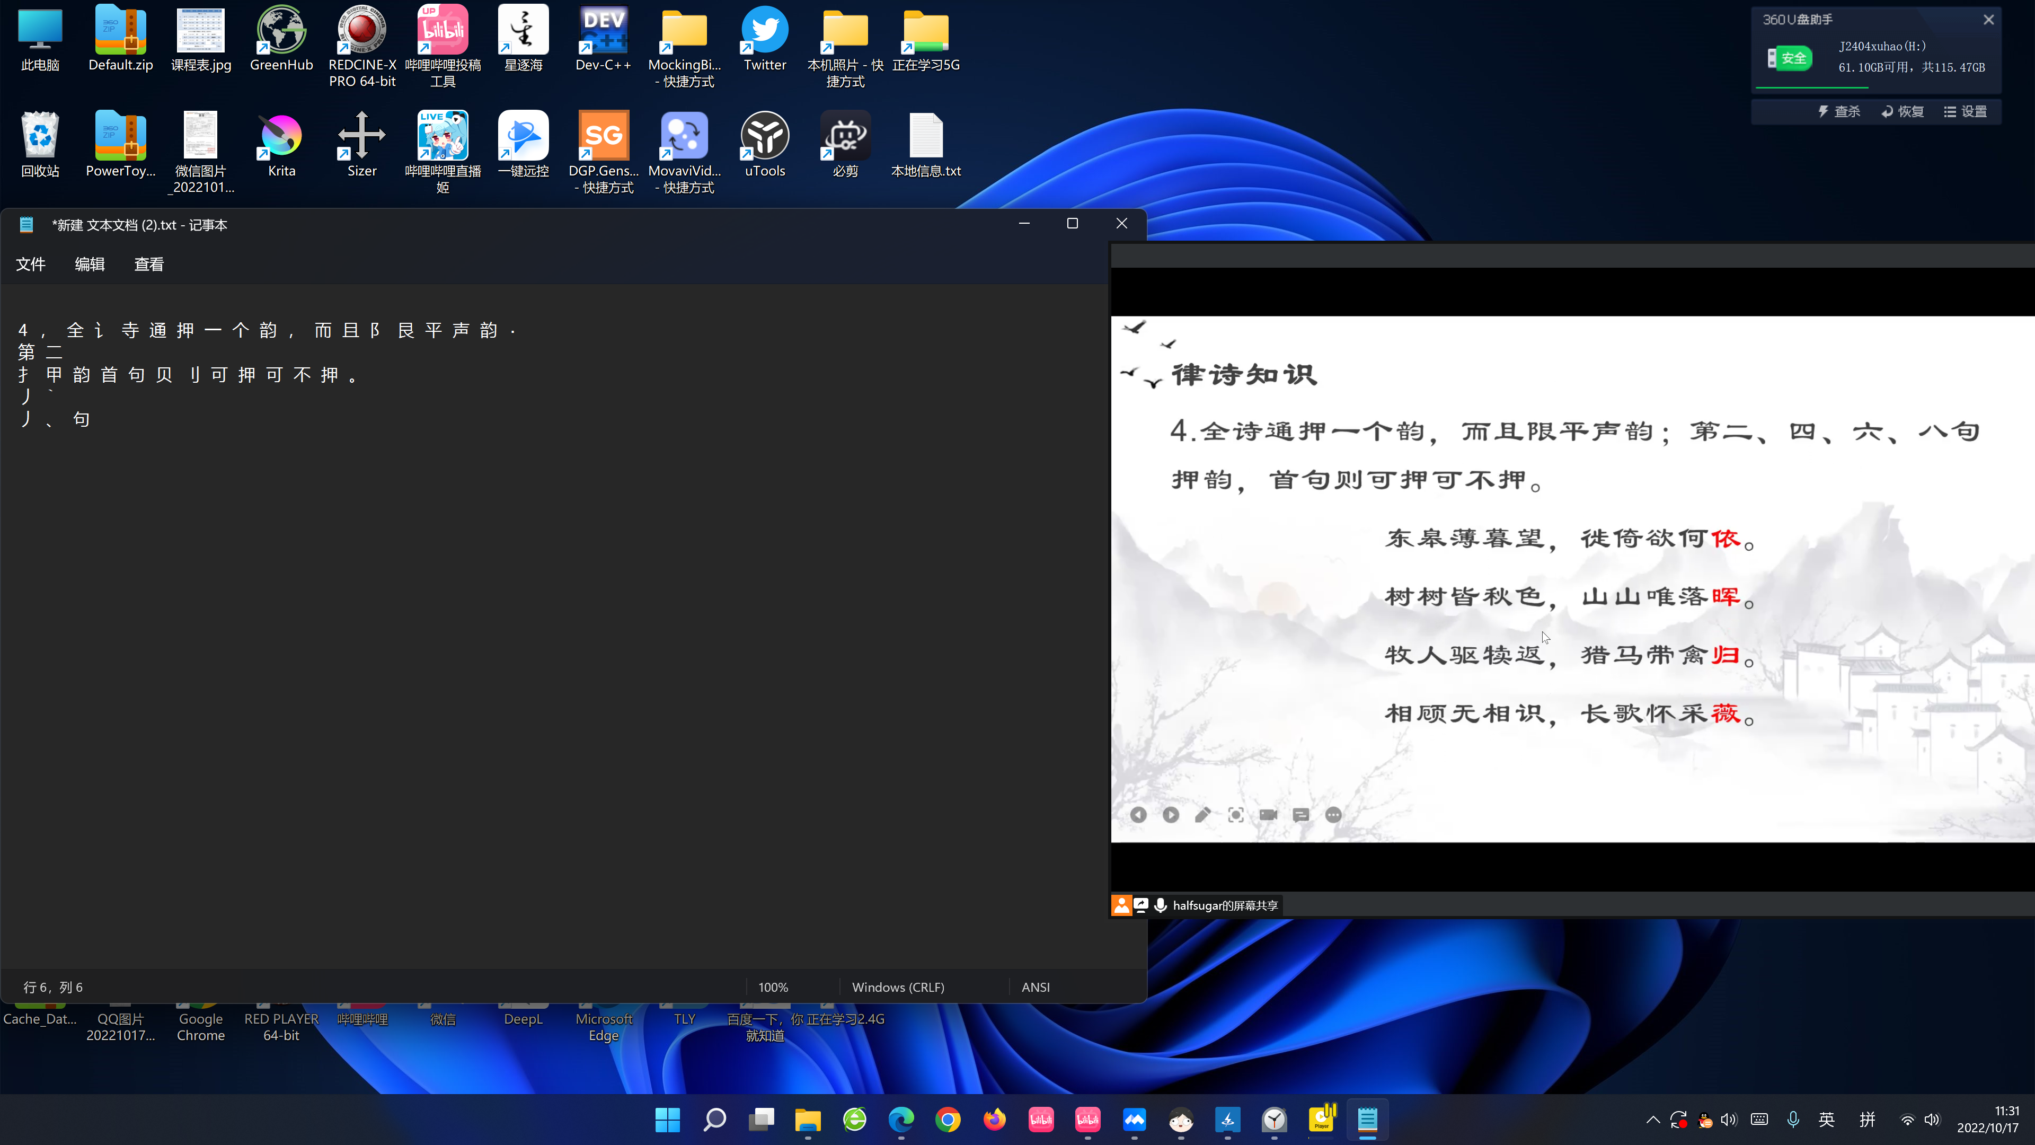Select the 微信图片 desktop file
This screenshot has height=1145, width=2035.
tap(201, 153)
